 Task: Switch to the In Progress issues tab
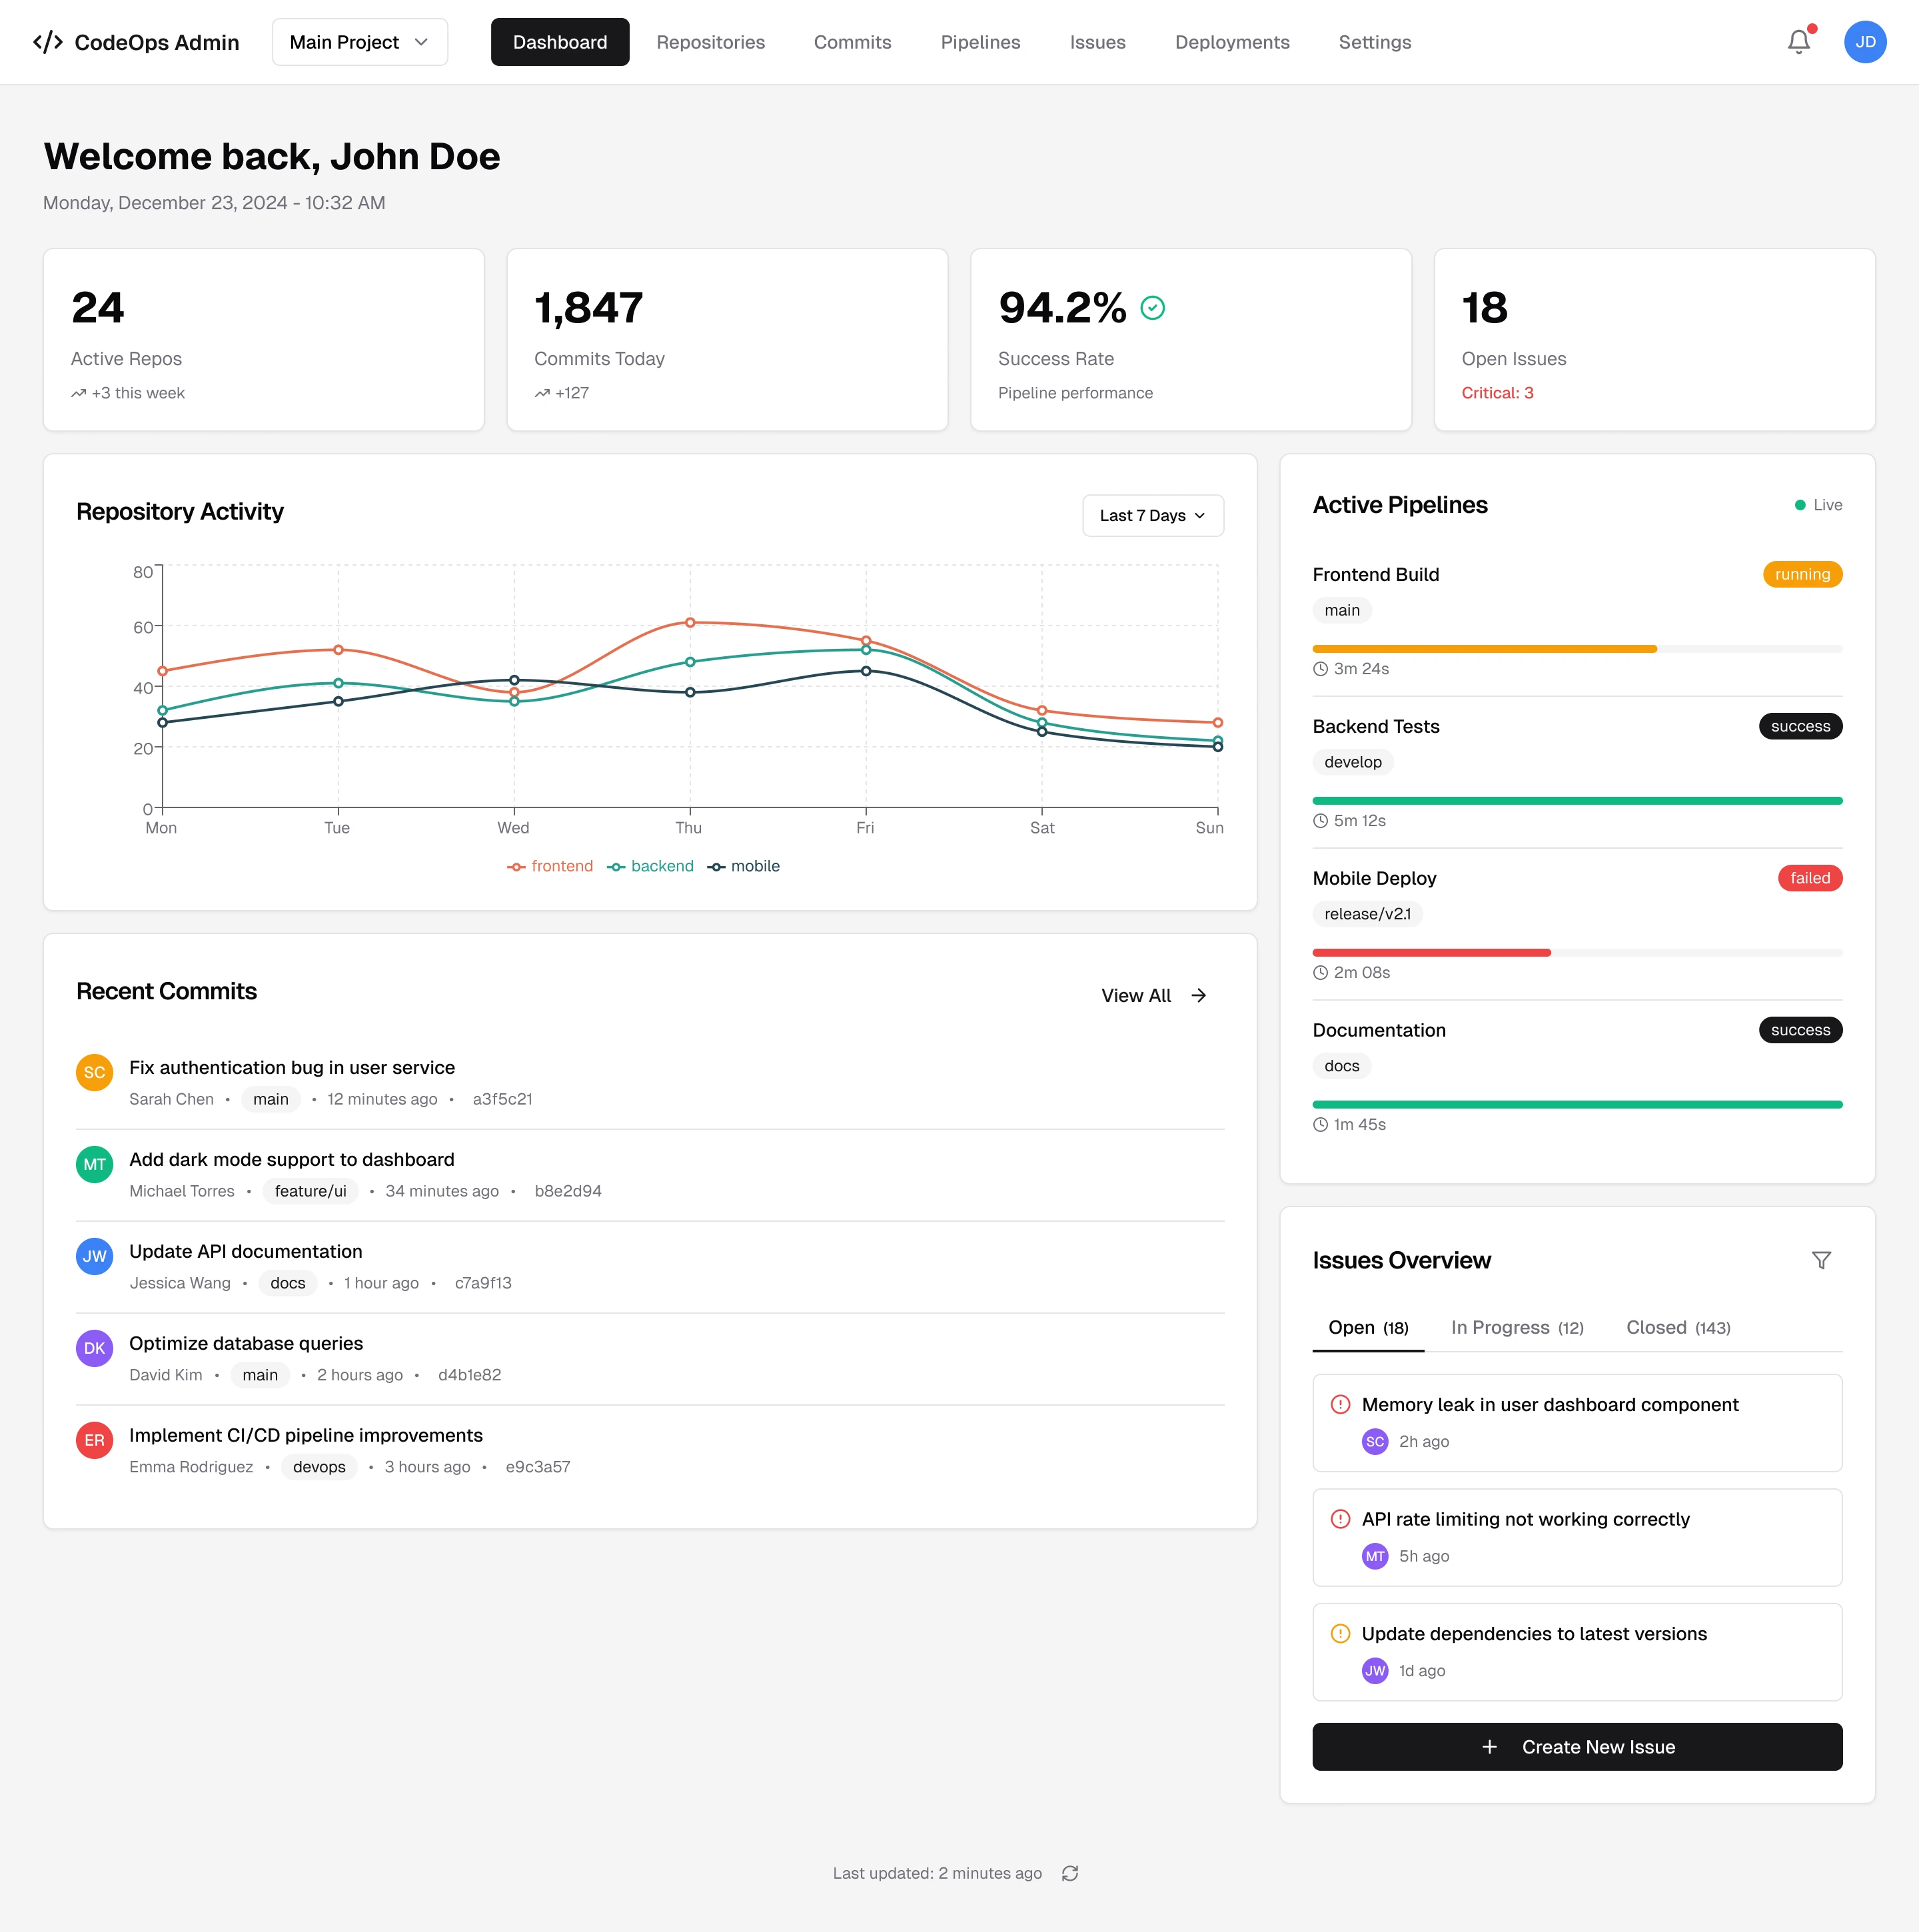[x=1516, y=1327]
